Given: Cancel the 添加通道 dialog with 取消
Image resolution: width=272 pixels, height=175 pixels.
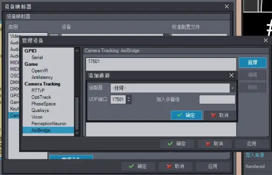Looking at the screenshot, I should (220, 115).
